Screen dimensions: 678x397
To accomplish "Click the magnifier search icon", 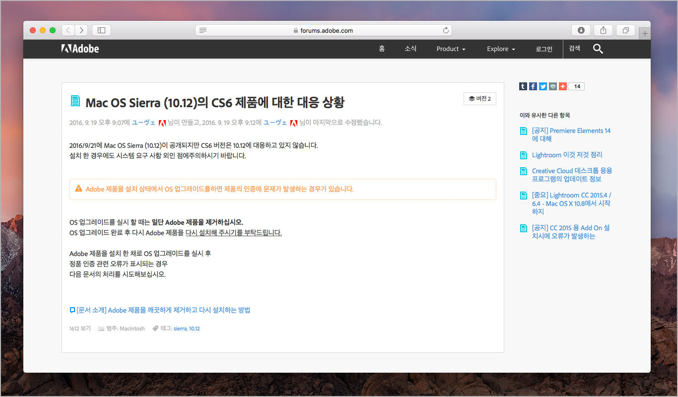I will click(598, 49).
